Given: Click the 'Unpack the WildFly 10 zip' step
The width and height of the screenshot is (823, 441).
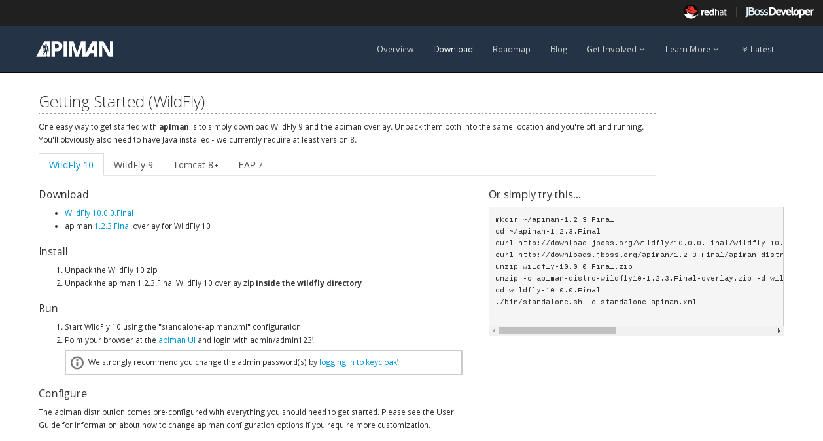Looking at the screenshot, I should coord(111,270).
